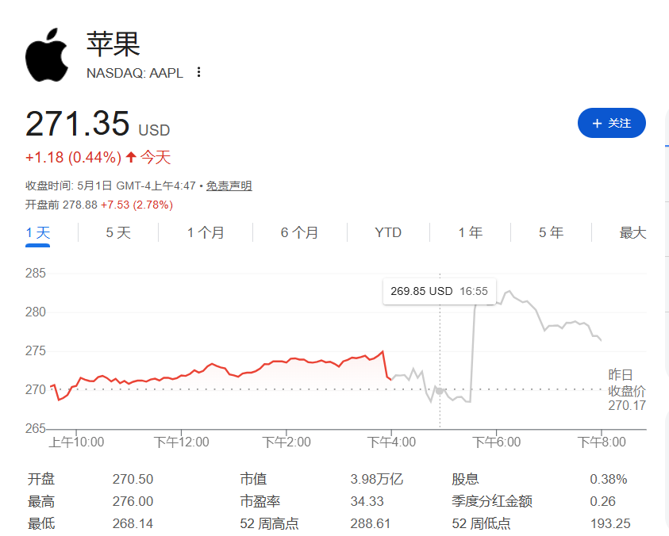Click the 开盘前 278.88 pre-market text

pos(61,205)
